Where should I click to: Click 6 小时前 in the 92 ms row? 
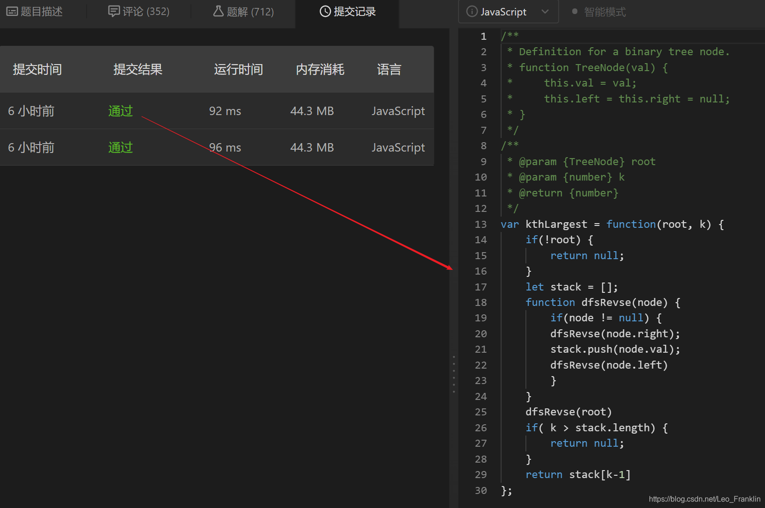(31, 111)
